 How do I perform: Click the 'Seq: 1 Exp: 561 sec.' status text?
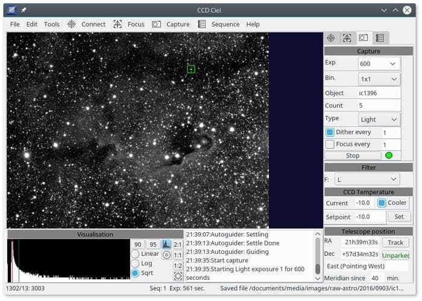click(177, 288)
